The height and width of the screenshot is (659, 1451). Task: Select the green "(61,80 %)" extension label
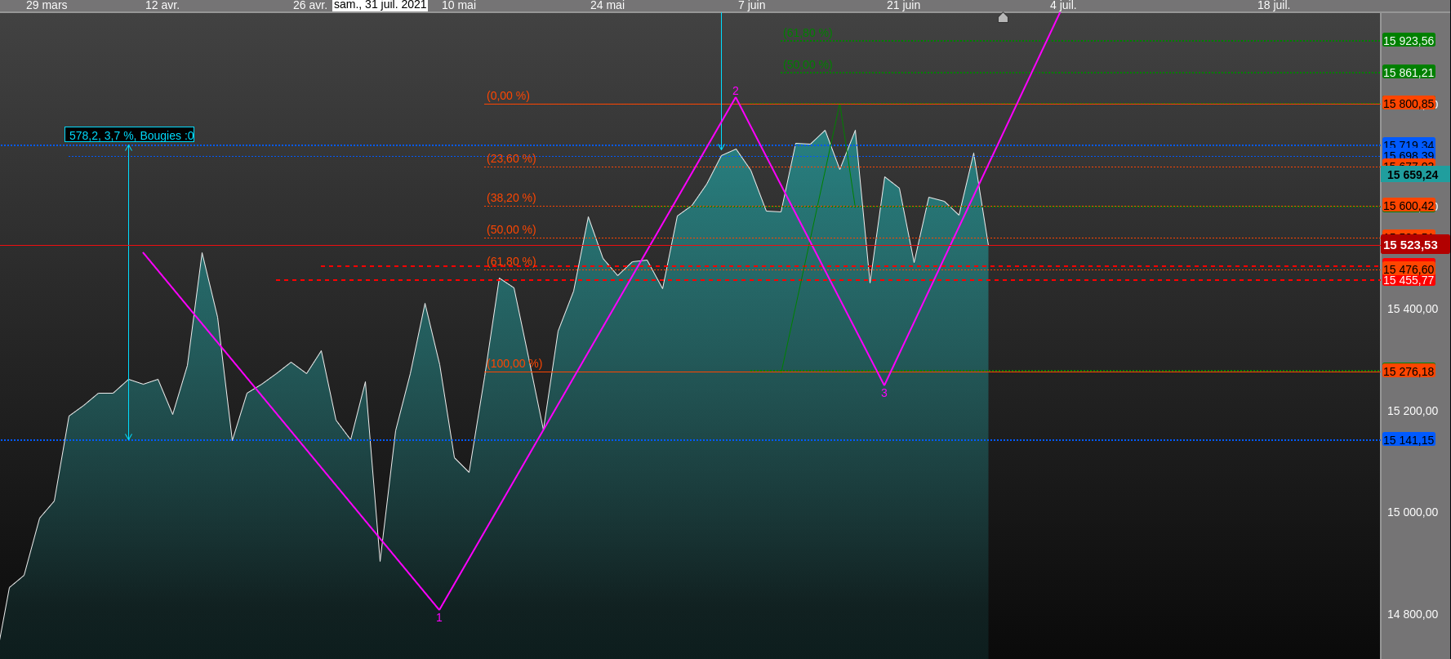pos(808,33)
